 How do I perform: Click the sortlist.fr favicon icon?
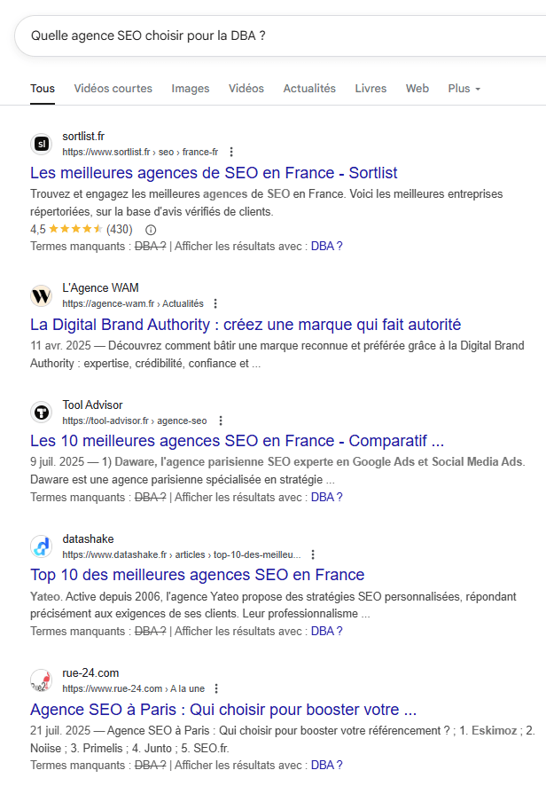click(x=42, y=144)
